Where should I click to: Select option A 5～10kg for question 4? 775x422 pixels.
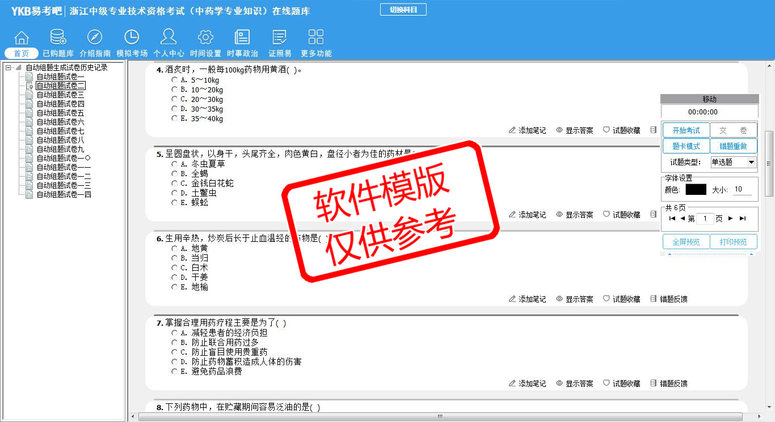[175, 80]
